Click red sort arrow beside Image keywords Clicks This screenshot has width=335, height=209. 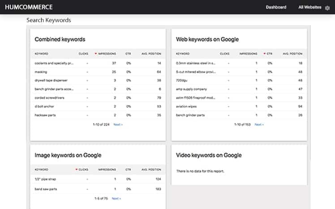pos(76,170)
